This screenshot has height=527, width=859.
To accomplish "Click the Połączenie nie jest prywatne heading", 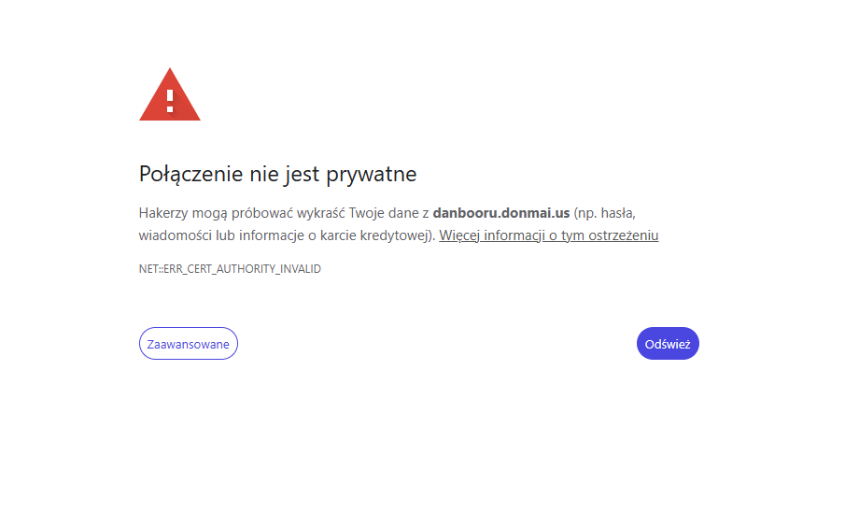I will click(277, 174).
